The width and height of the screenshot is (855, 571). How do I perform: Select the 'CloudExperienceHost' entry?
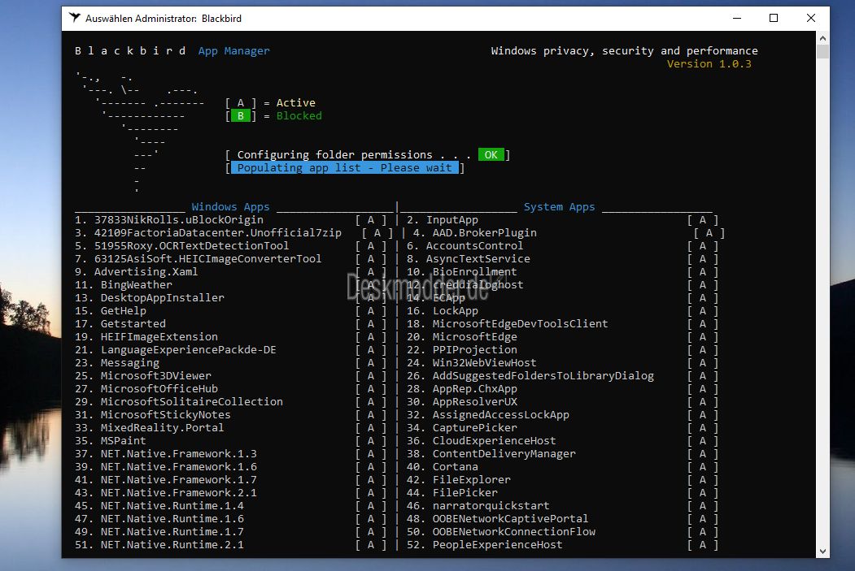coord(494,441)
